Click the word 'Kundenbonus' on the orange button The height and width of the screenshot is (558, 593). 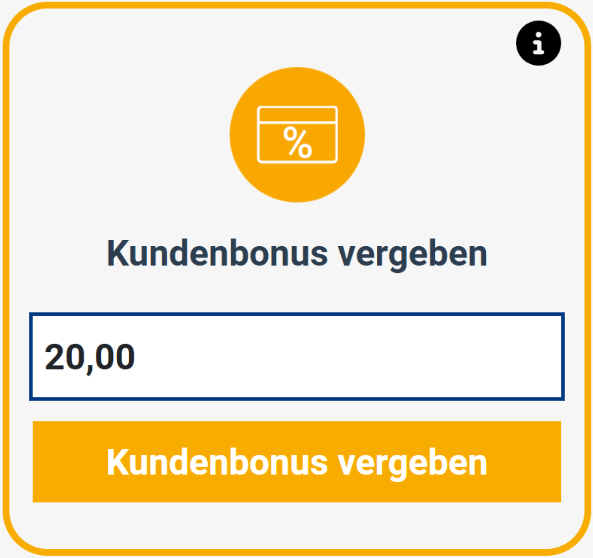[x=217, y=462]
